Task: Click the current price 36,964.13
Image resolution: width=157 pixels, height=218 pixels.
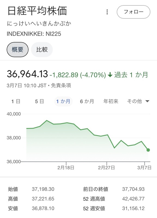Action: 28,74
